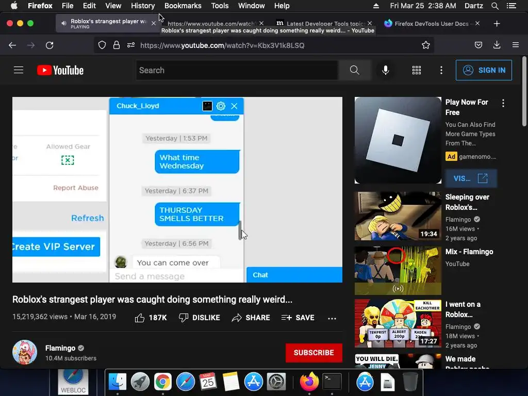This screenshot has width=528, height=396.
Task: Open the Sleeping over Roblox's video thumbnail
Action: tap(398, 216)
